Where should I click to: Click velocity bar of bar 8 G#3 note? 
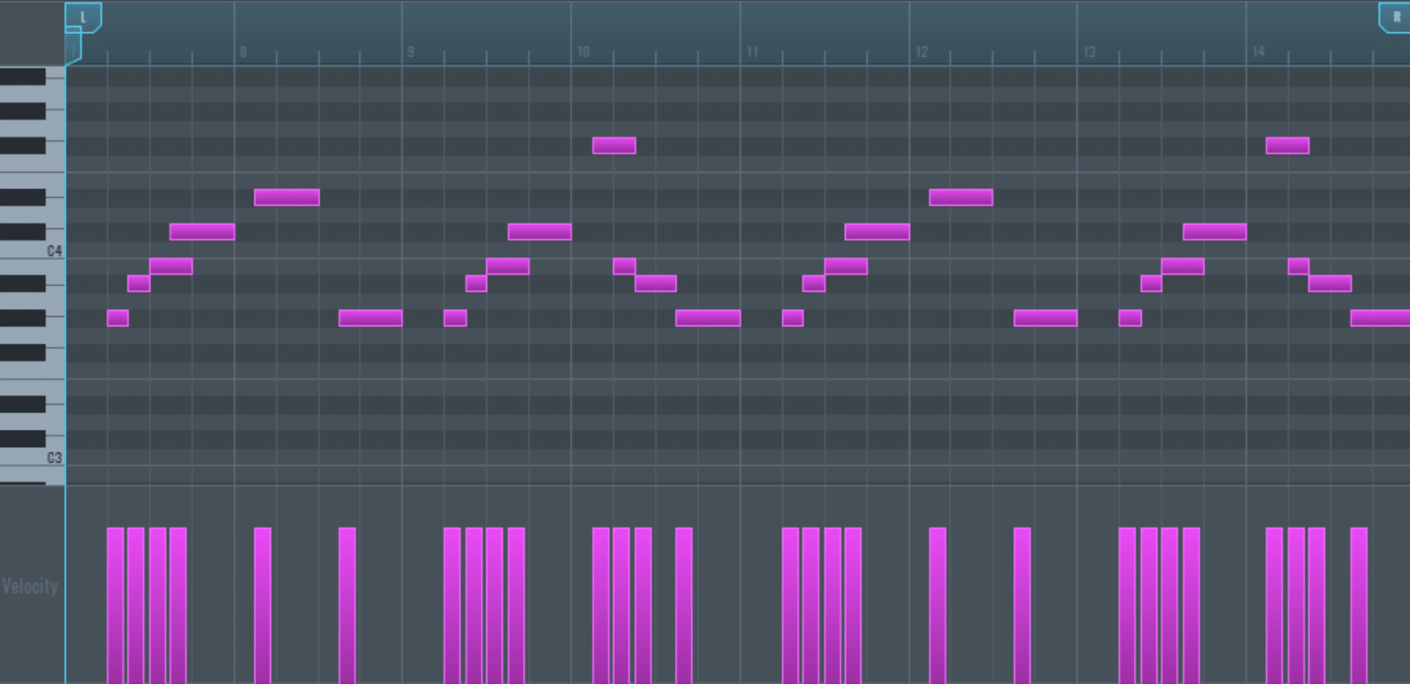coord(347,605)
